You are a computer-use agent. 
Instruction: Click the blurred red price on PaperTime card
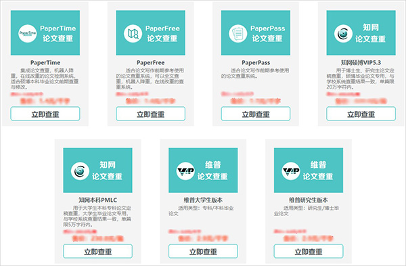coord(45,101)
